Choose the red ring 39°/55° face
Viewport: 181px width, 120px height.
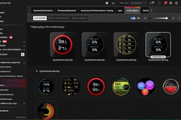tap(96, 86)
